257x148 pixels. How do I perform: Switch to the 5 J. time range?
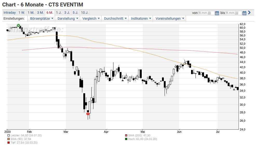pyautogui.click(x=75, y=13)
